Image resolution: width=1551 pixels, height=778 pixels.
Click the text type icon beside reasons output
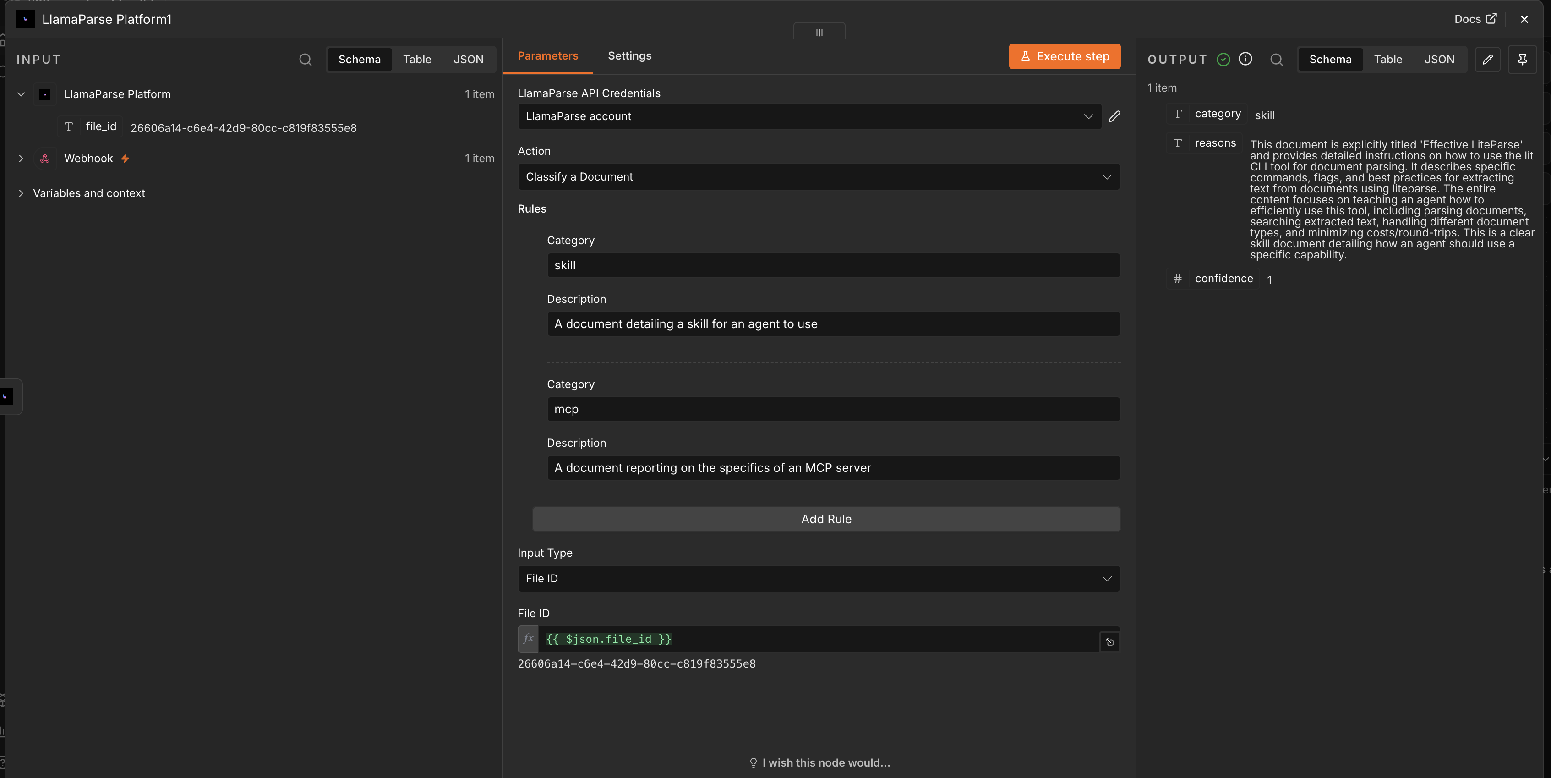pyautogui.click(x=1178, y=142)
